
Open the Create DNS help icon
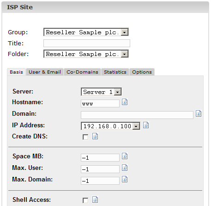click(x=95, y=136)
